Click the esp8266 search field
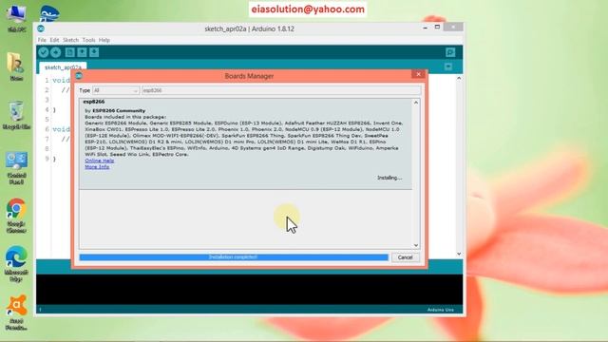This screenshot has height=342, width=608. 281,90
